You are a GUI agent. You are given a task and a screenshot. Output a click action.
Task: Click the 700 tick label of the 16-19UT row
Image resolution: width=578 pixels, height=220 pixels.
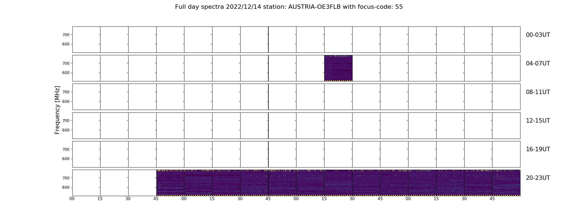click(x=66, y=149)
